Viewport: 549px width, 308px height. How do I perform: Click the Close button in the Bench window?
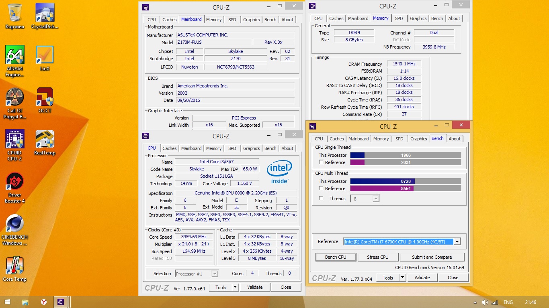point(453,278)
